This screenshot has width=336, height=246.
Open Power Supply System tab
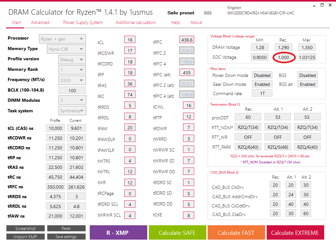click(x=83, y=22)
